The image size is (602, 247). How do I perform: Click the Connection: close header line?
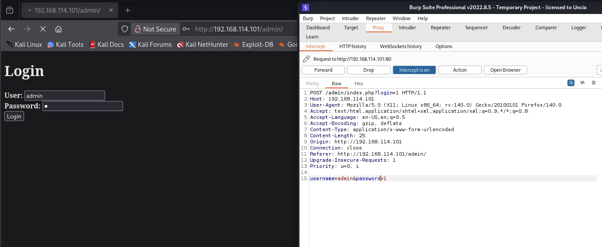(x=336, y=148)
